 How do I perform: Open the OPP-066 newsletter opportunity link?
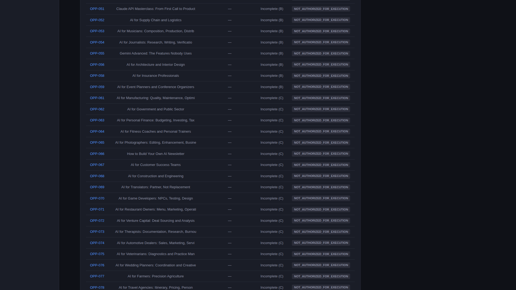tap(97, 154)
